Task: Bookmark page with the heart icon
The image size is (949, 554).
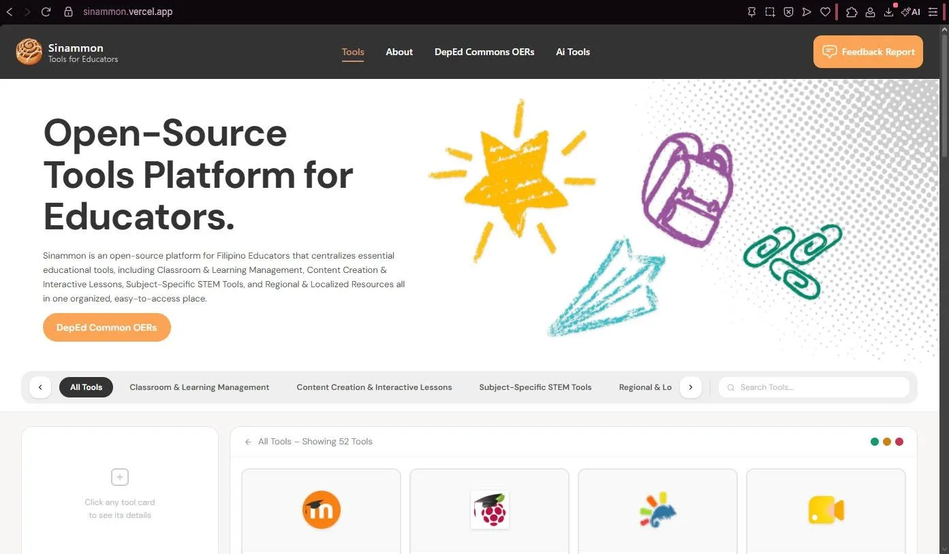Action: [x=825, y=12]
